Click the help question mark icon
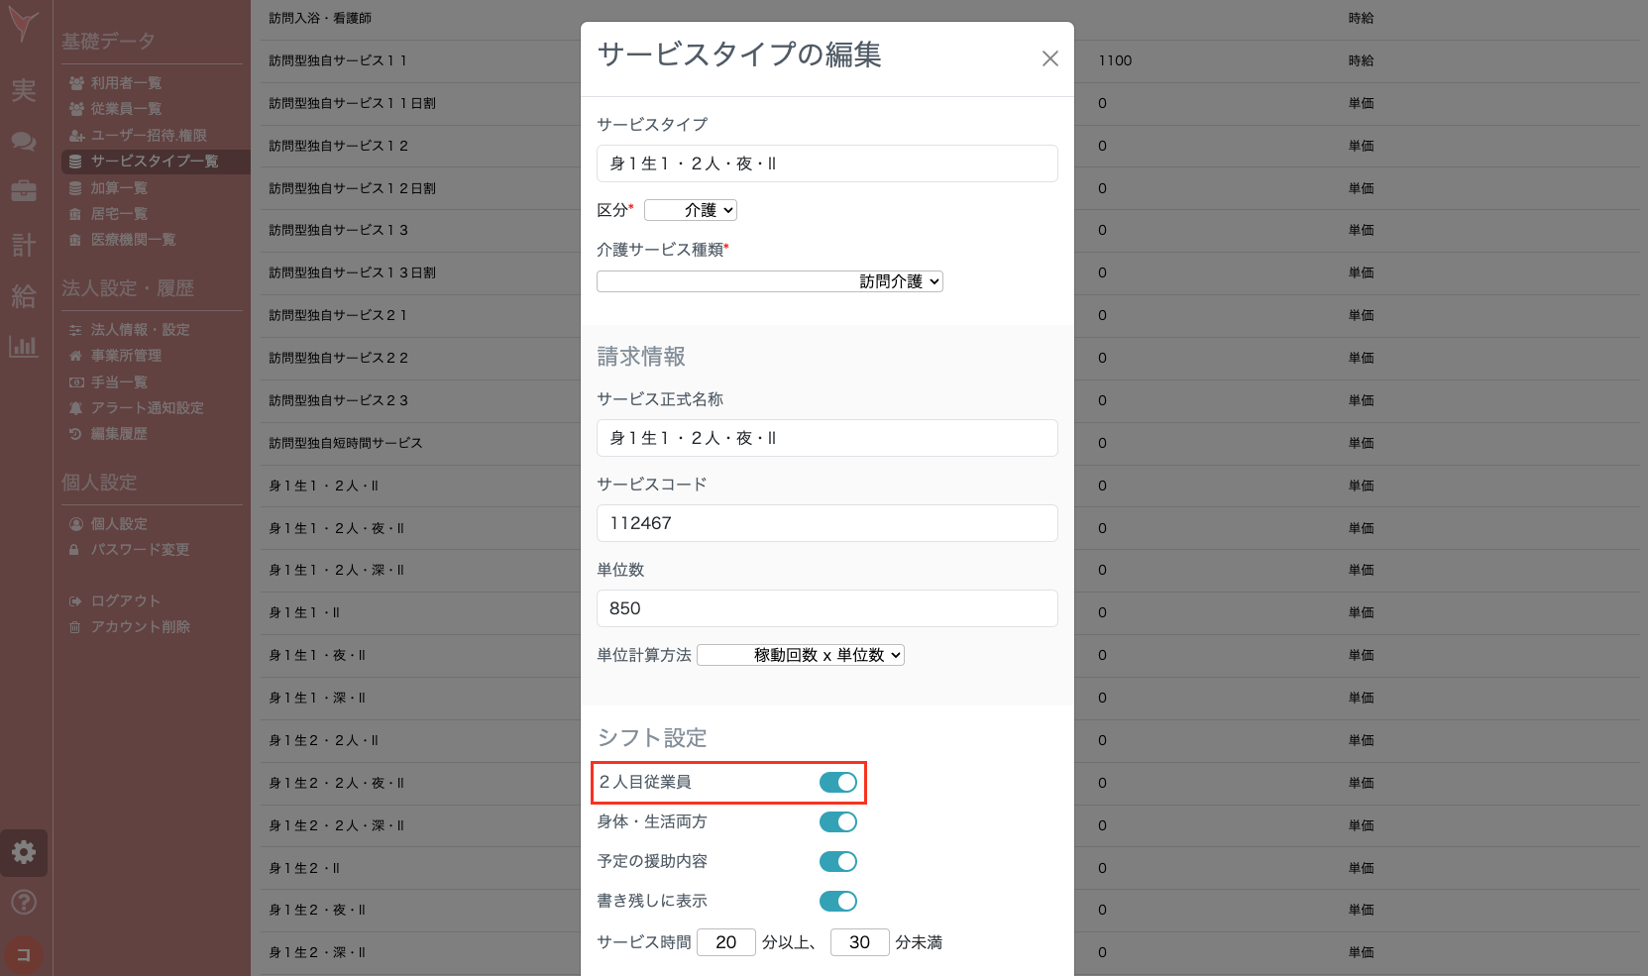This screenshot has height=976, width=1648. coord(23,902)
